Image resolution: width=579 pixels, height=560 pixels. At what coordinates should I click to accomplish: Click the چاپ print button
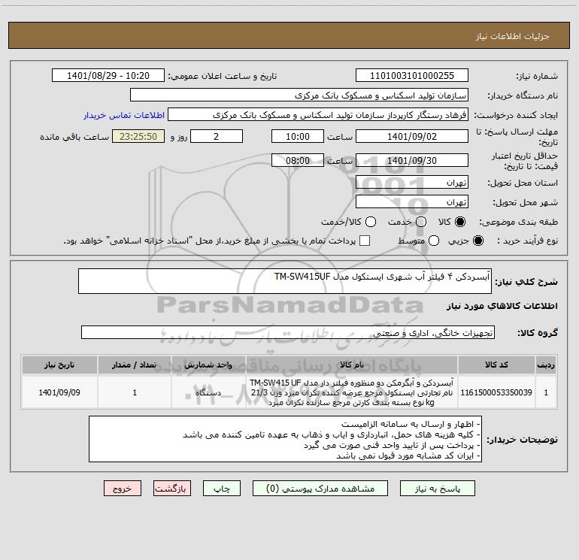[222, 489]
